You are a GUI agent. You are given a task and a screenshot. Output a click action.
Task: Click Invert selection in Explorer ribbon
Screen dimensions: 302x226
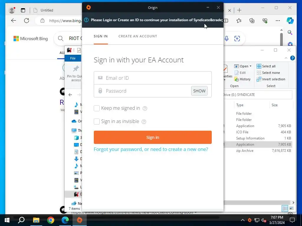(271, 79)
